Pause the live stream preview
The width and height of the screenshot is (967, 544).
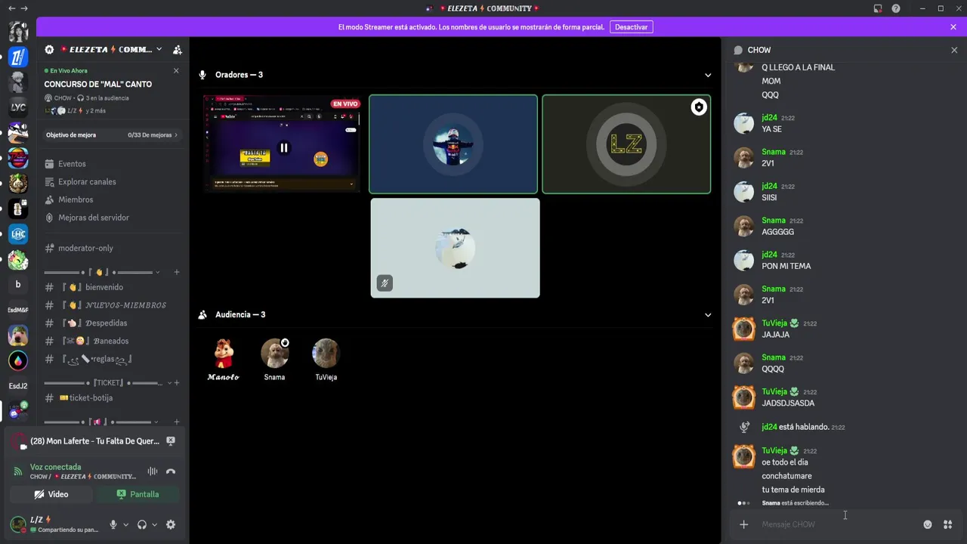[284, 148]
